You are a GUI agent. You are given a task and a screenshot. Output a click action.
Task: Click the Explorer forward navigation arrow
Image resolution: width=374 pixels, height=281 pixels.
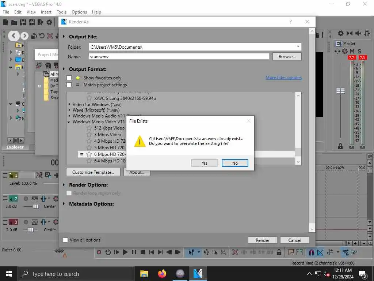point(24,36)
